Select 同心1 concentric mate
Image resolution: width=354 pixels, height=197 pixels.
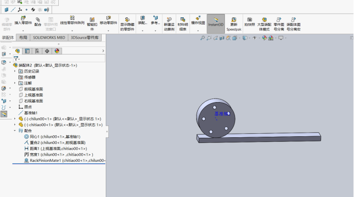point(52,137)
